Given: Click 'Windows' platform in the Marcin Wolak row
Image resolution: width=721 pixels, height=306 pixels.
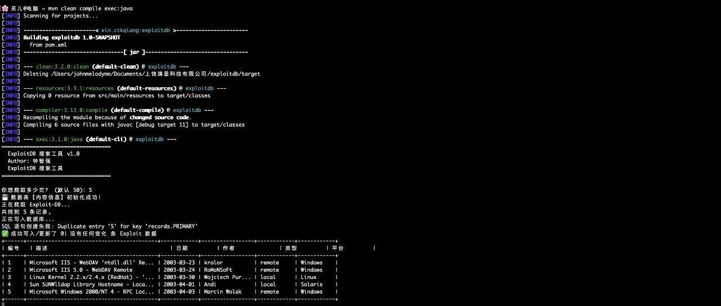Looking at the screenshot, I should click(311, 292).
